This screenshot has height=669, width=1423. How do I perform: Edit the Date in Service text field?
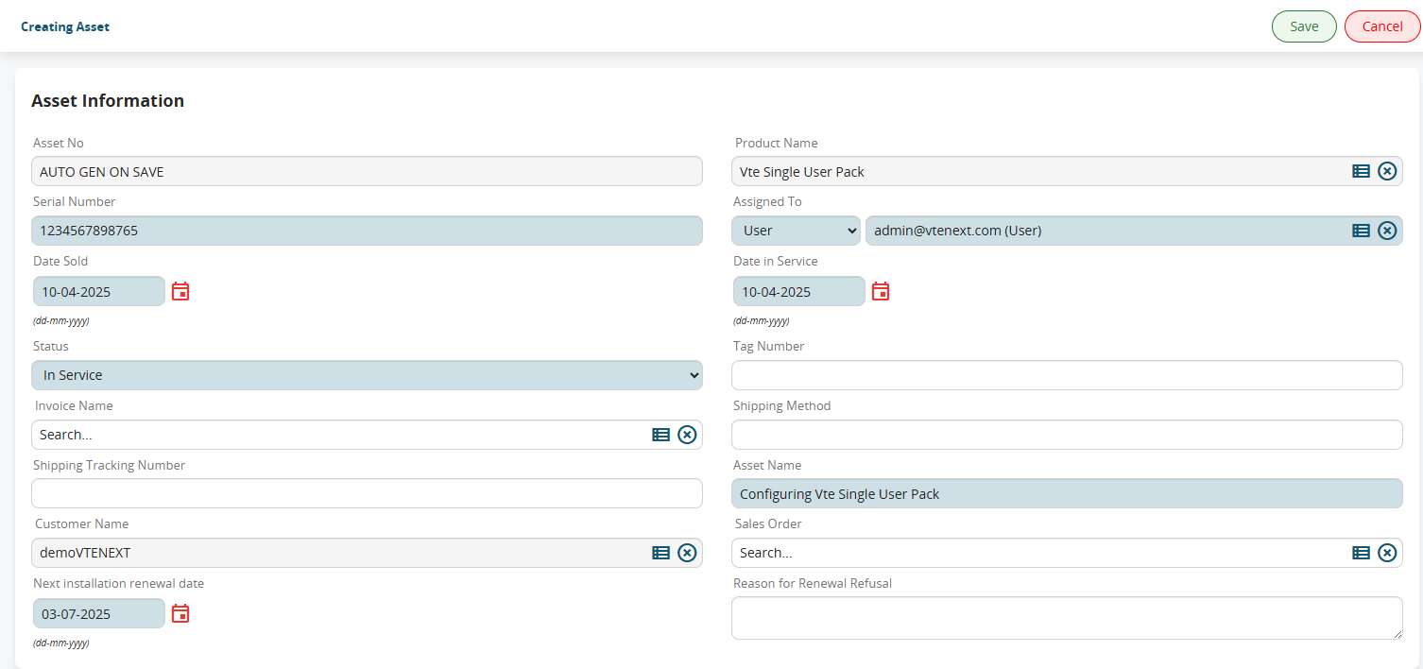tap(799, 291)
